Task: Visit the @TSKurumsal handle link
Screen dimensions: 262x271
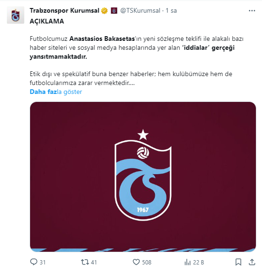Action: 140,11
